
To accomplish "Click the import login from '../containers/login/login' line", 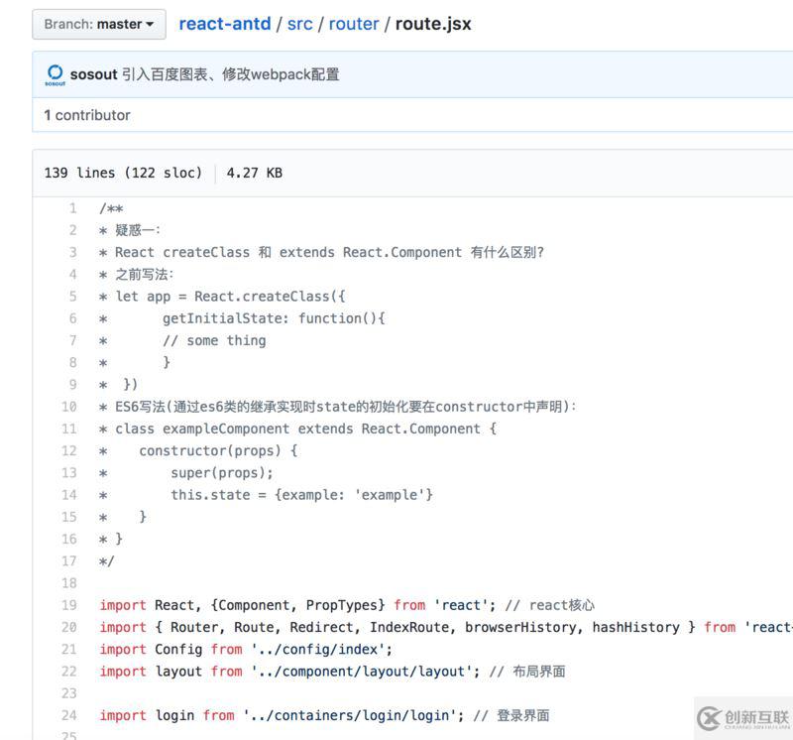I will coord(324,716).
